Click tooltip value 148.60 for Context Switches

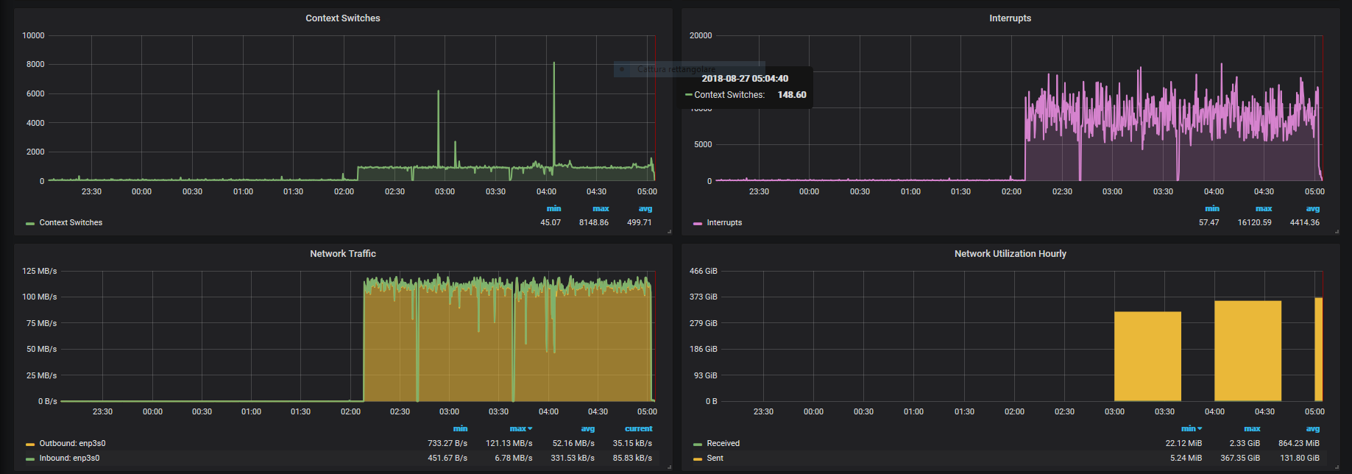(792, 94)
